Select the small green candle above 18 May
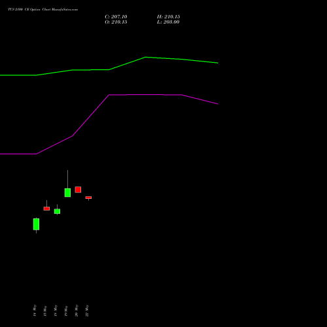The height and width of the screenshot is (327, 327). point(57,211)
